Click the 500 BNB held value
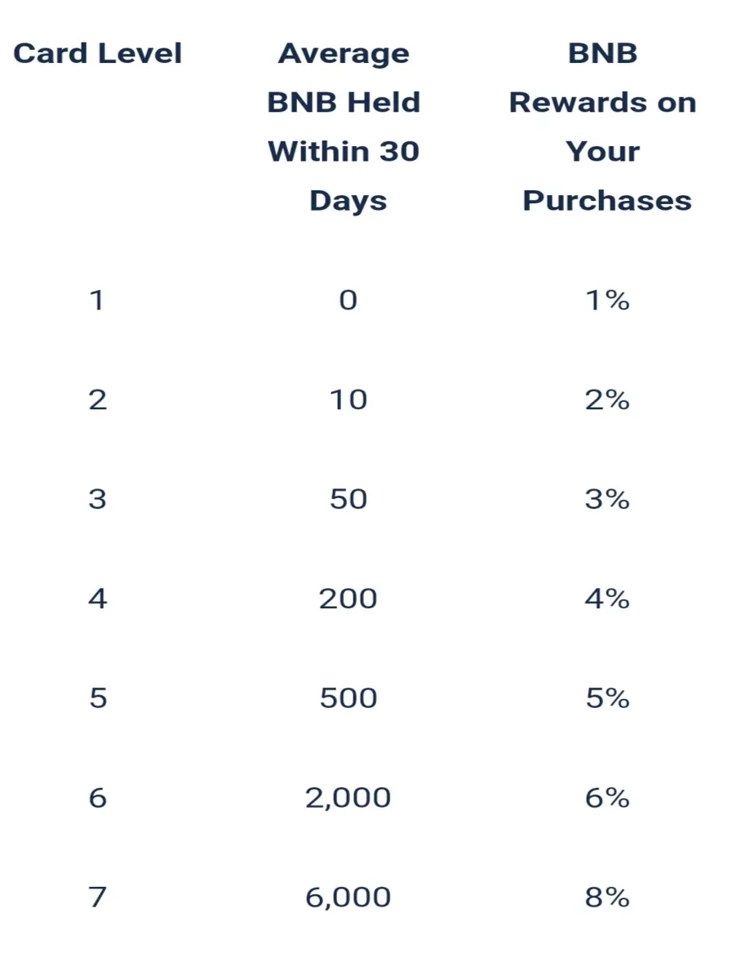737x980 pixels. coord(349,698)
